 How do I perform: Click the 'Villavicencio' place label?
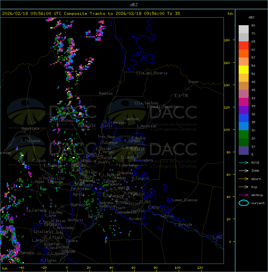point(65,120)
